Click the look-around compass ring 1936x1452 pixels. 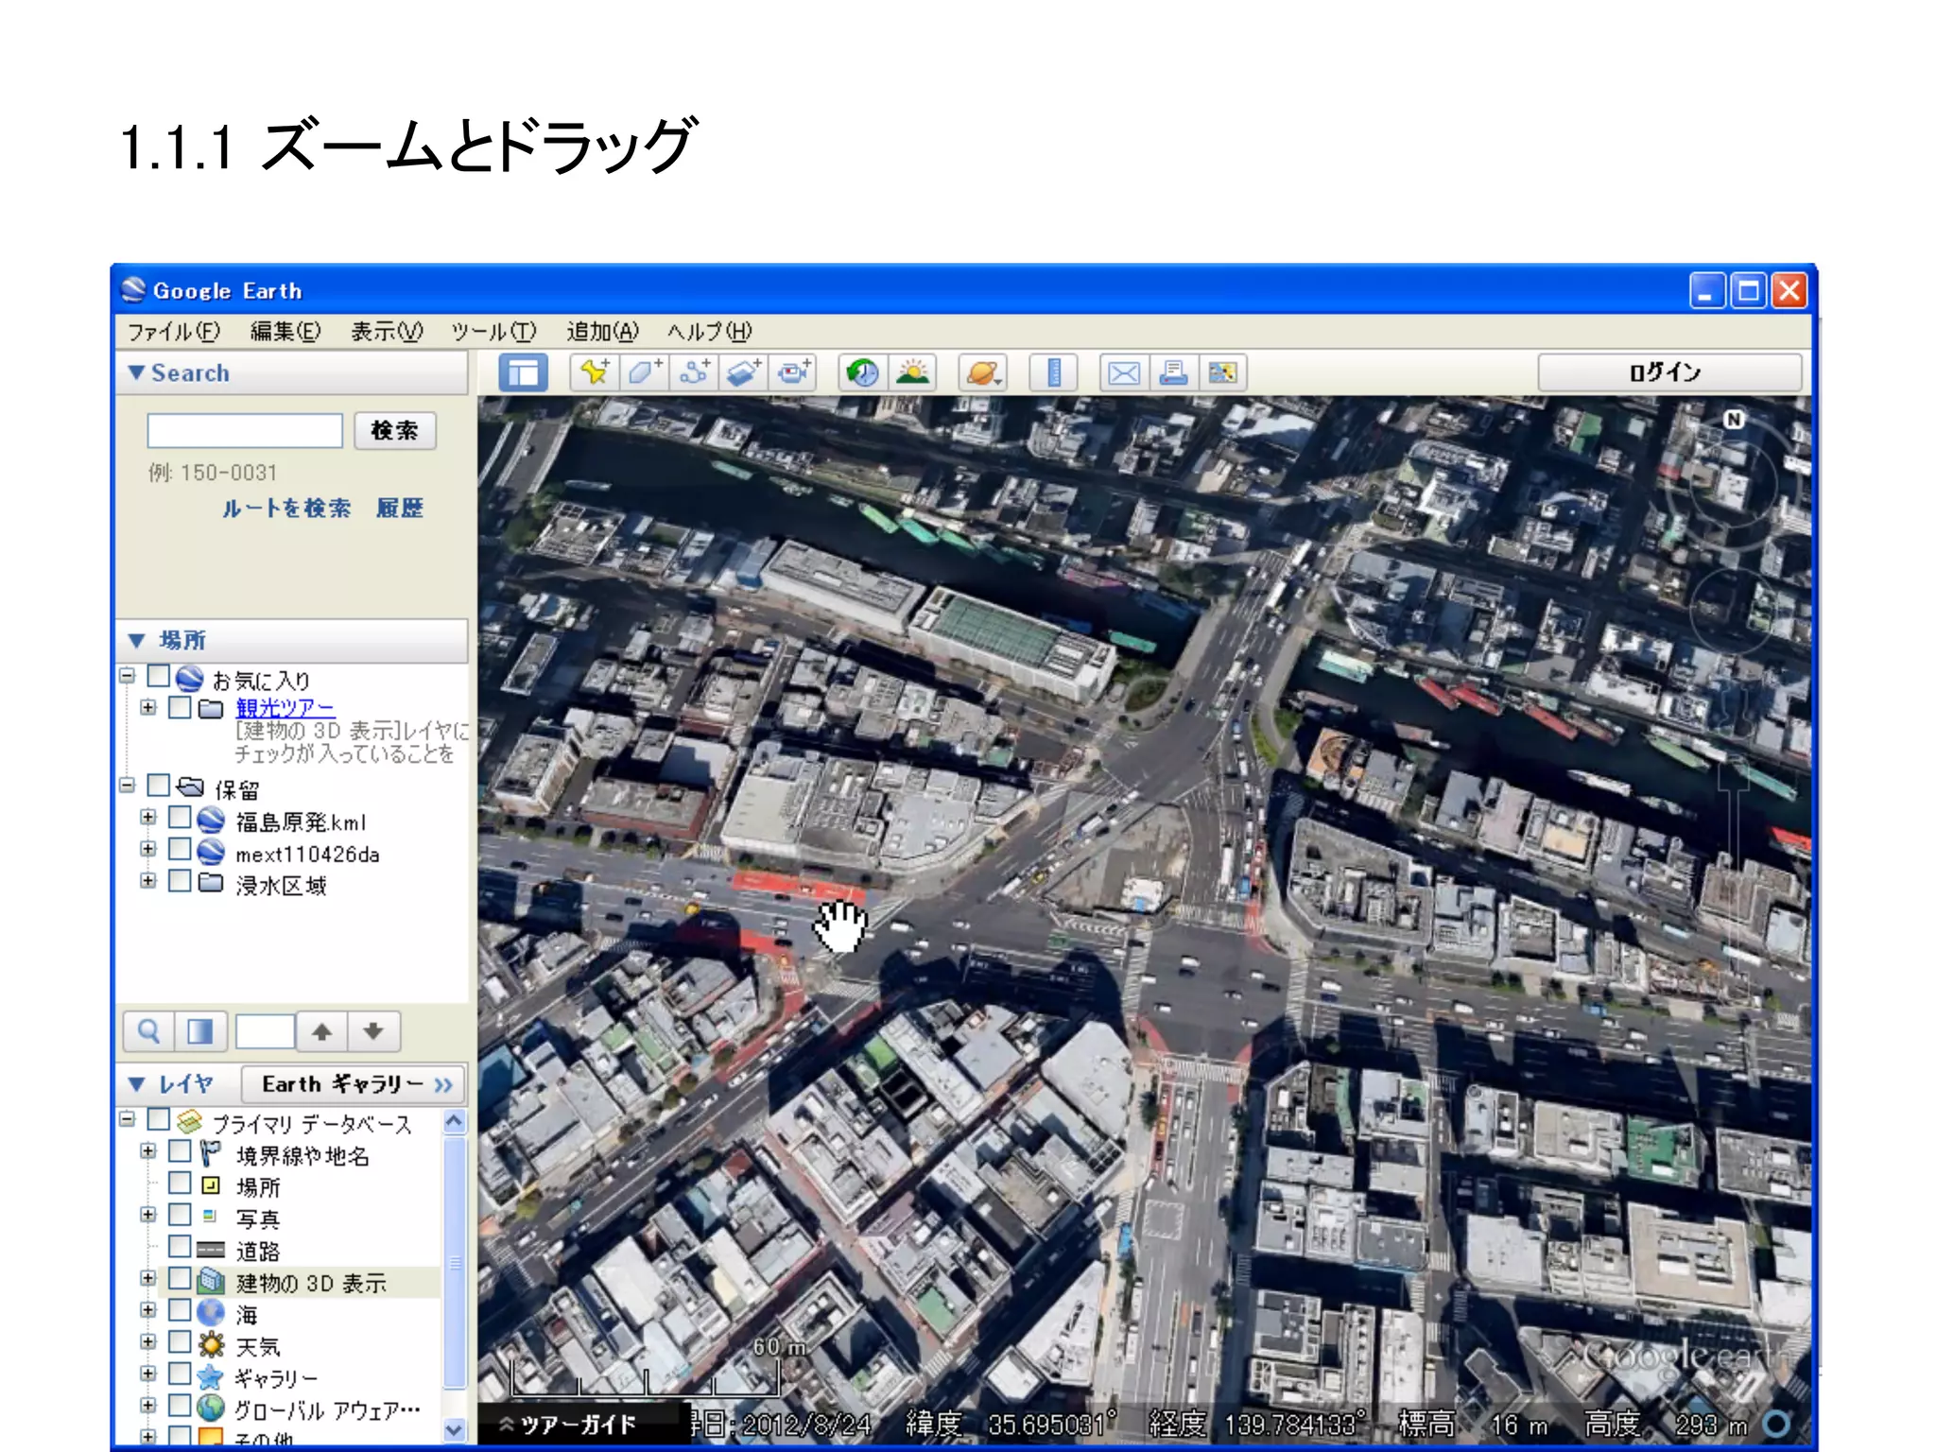click(1734, 482)
